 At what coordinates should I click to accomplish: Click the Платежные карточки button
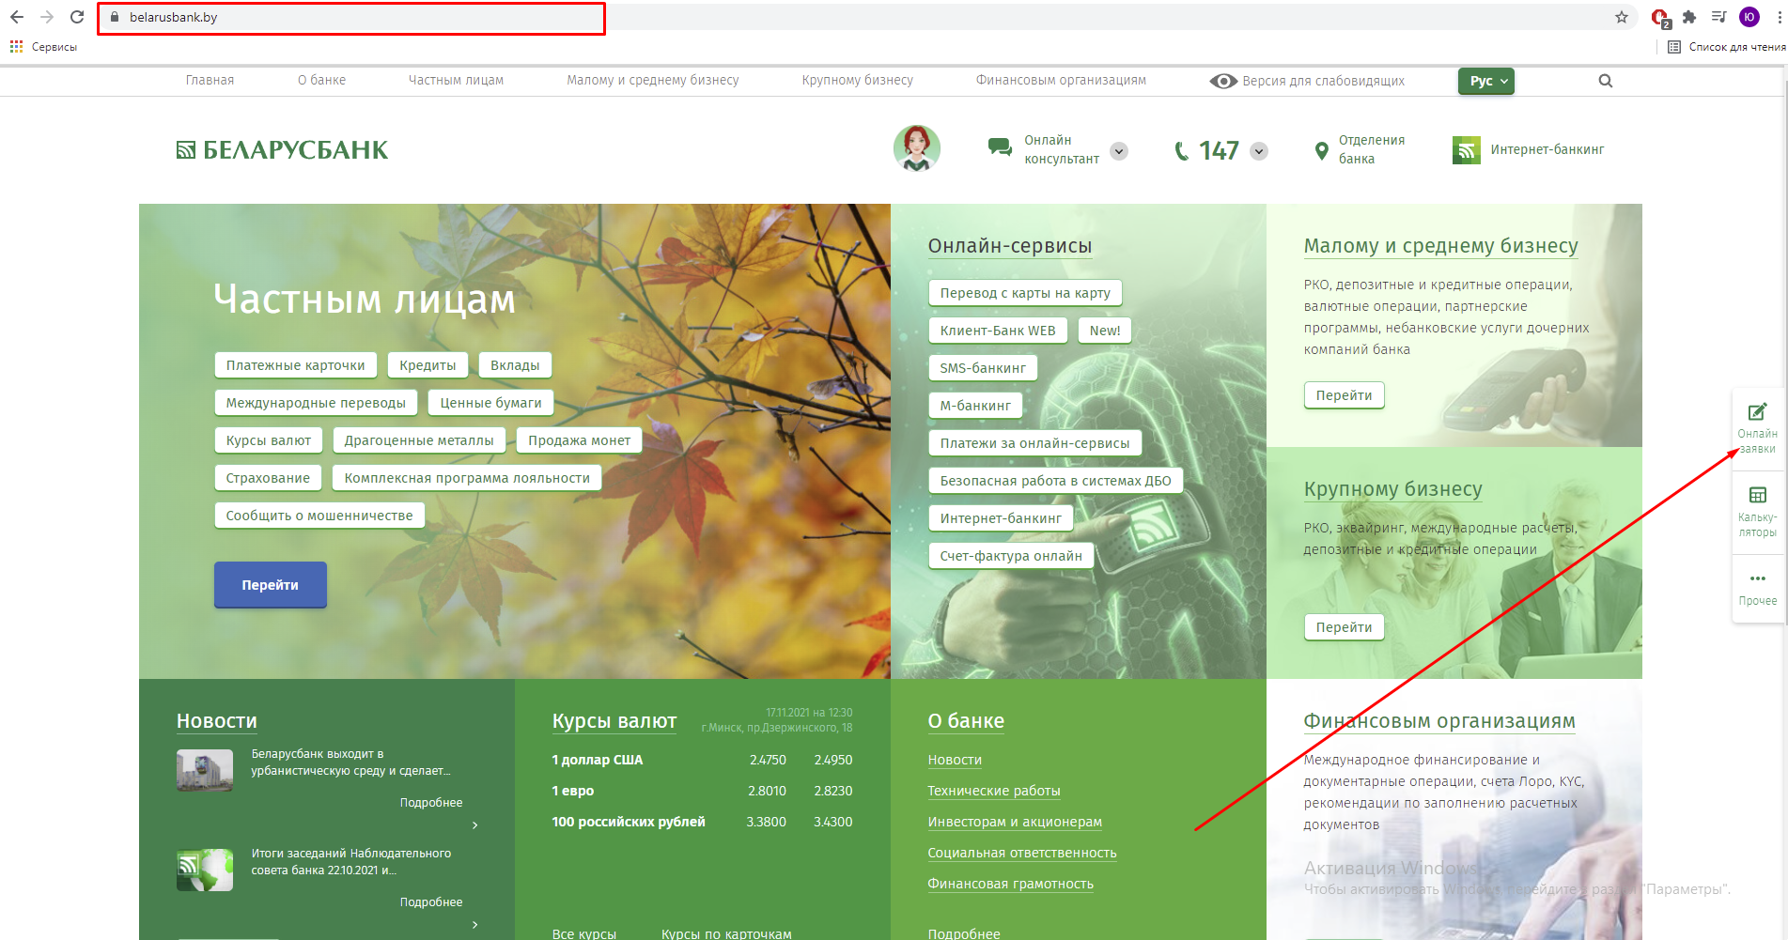[x=296, y=365]
